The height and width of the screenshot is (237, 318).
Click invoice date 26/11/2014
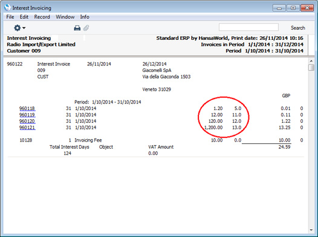coord(99,64)
